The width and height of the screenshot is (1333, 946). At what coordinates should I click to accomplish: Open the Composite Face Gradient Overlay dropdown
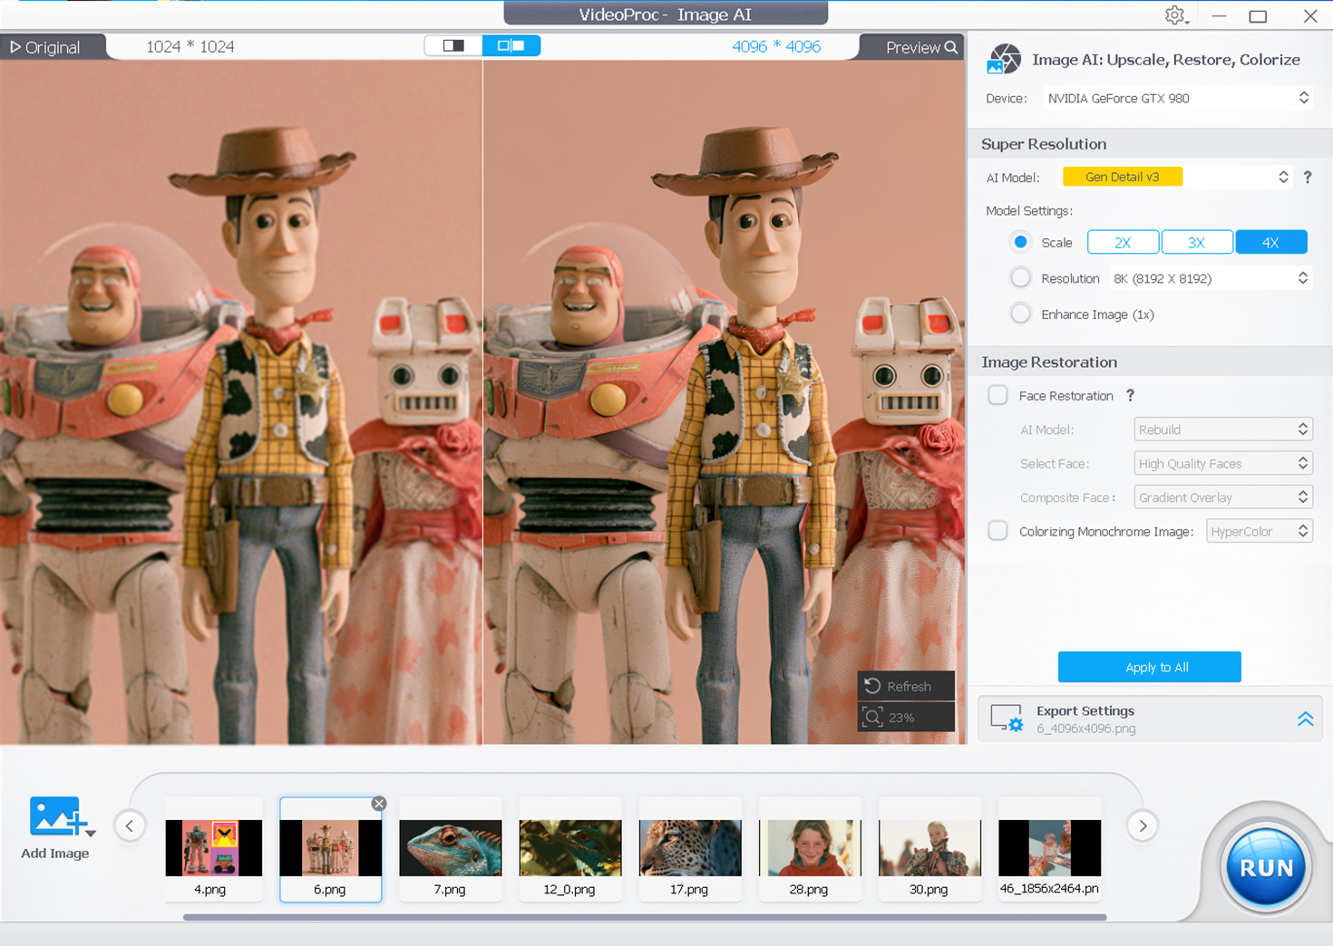pos(1223,497)
